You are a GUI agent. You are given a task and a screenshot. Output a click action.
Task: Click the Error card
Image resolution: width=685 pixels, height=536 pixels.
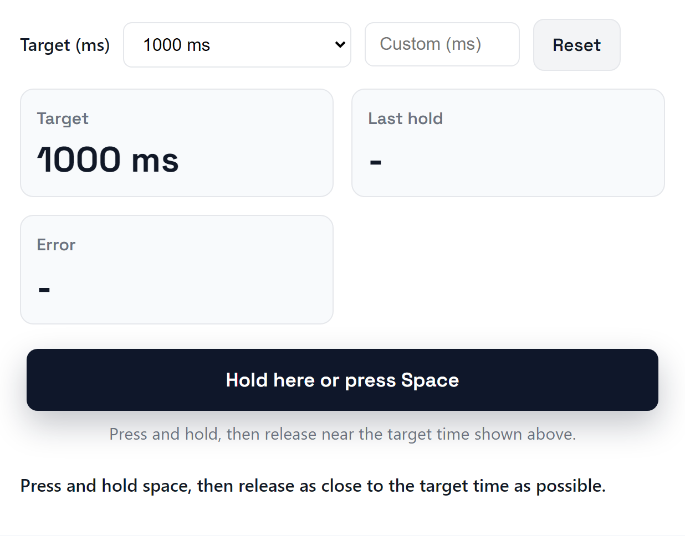click(176, 269)
